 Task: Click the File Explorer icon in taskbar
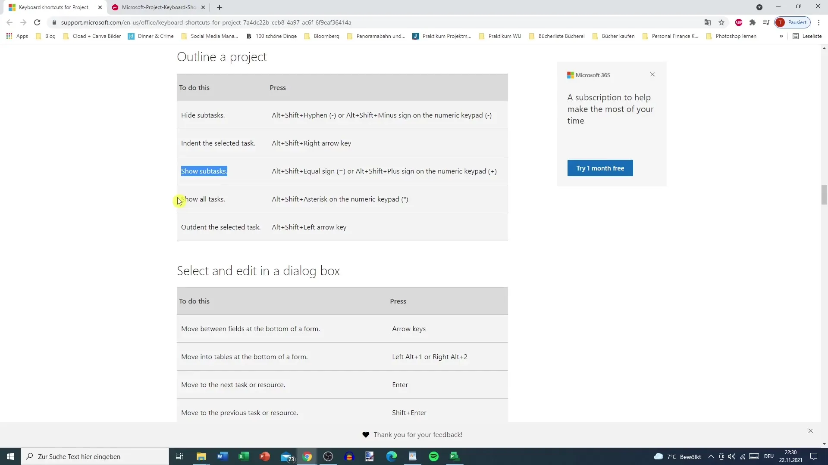pyautogui.click(x=201, y=456)
